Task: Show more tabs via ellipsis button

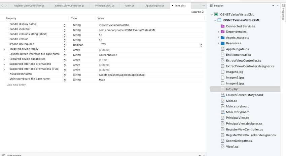Action: (204, 6)
